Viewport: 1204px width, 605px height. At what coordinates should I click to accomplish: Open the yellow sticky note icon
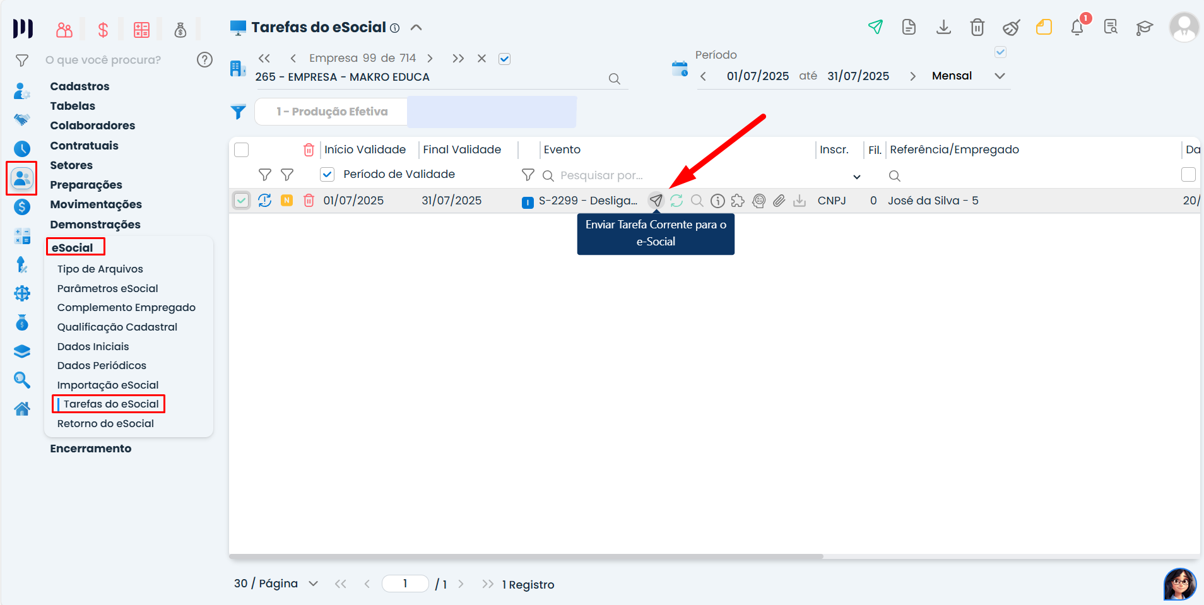pos(1044,27)
